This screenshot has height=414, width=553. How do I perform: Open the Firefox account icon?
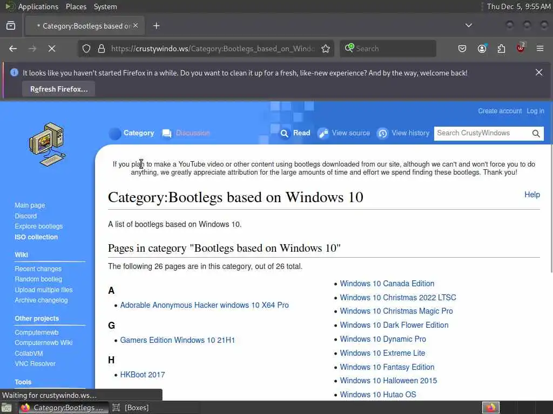click(x=482, y=49)
